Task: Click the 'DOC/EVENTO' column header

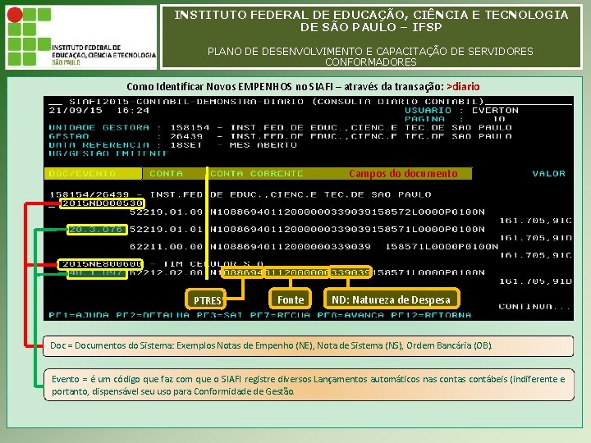Action: [x=83, y=174]
